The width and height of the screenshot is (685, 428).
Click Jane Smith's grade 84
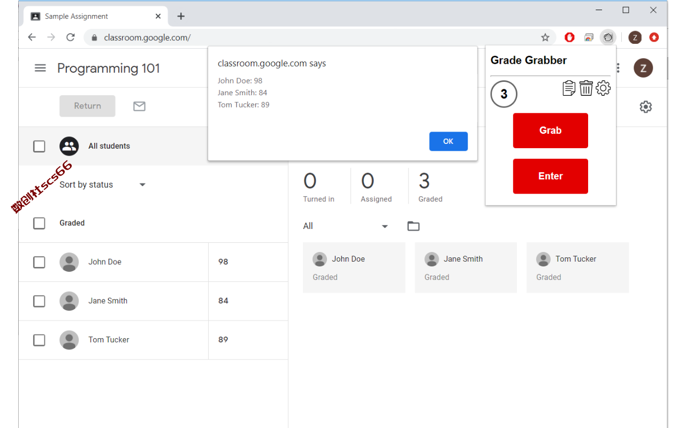pyautogui.click(x=223, y=301)
